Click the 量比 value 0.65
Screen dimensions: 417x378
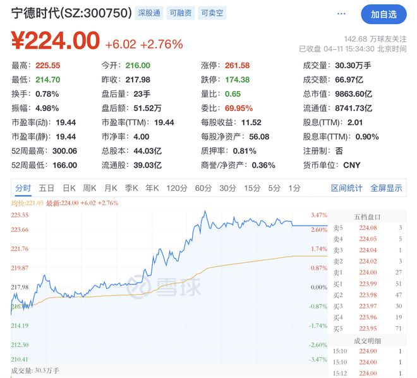click(233, 94)
